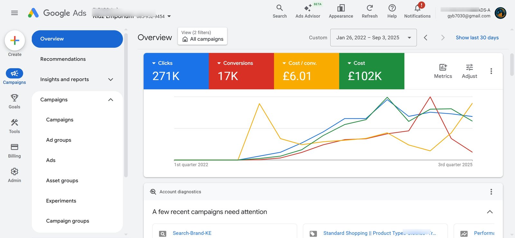
Task: Open the Appearance settings
Action: 341,11
